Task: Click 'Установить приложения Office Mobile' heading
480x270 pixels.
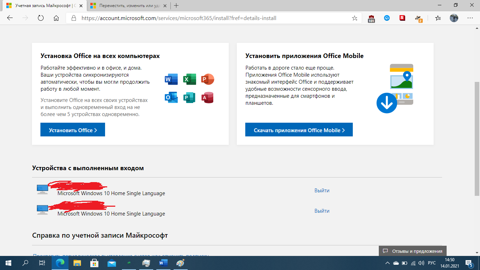Action: [304, 56]
